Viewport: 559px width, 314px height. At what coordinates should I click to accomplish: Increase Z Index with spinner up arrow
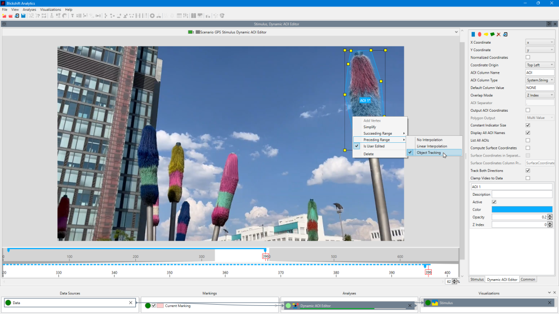coord(550,223)
